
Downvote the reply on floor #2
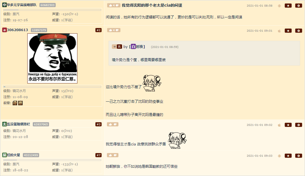coord(117,30)
